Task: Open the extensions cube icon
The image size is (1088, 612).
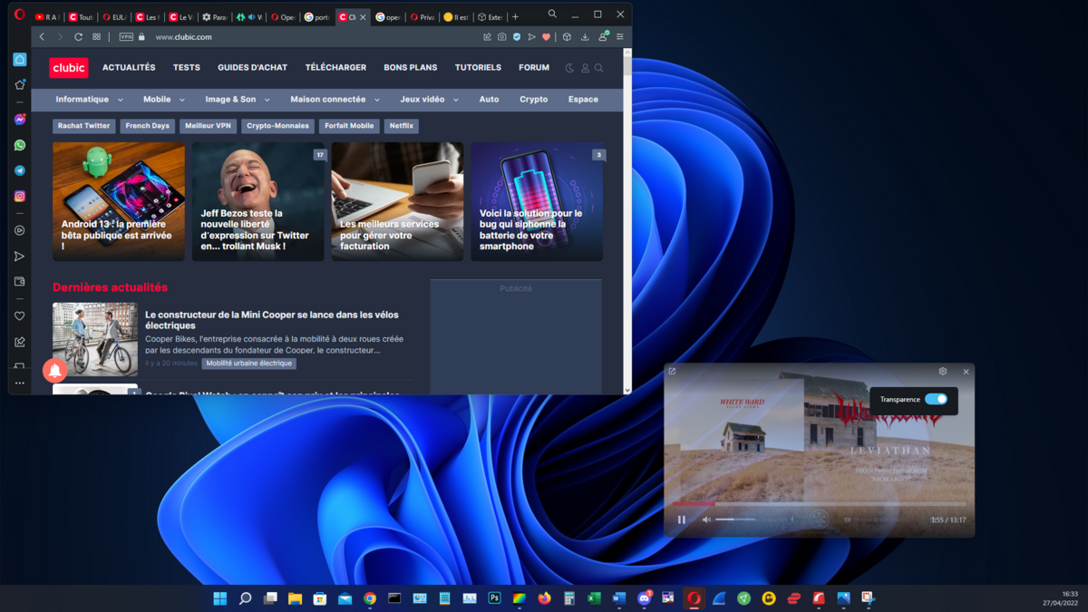Action: click(567, 37)
